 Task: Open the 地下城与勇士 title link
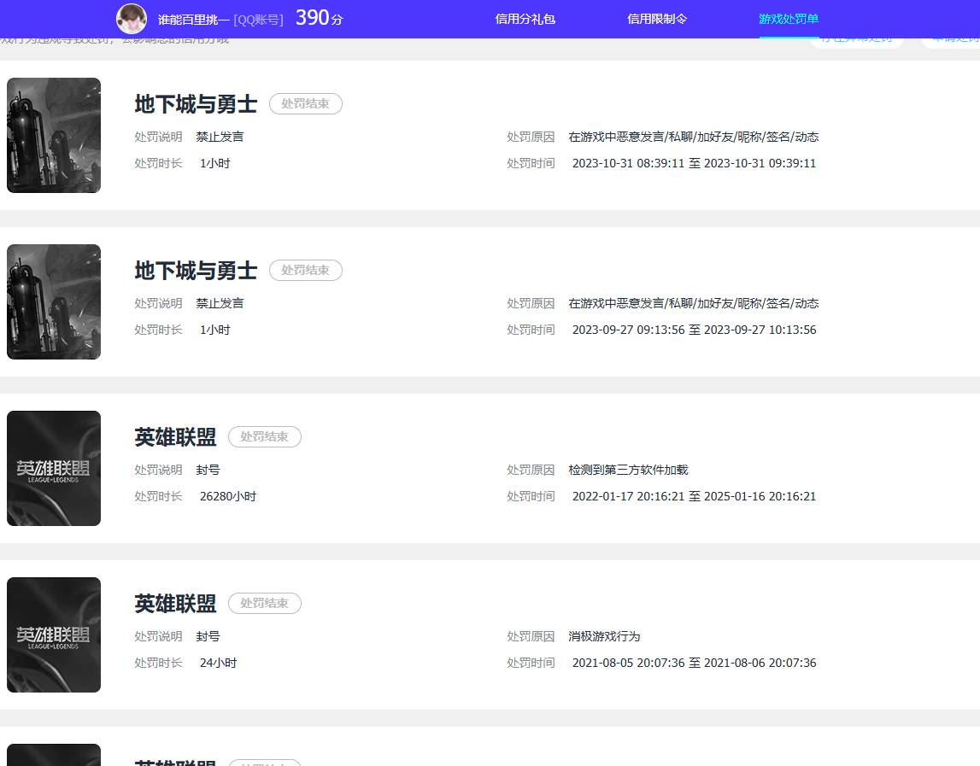tap(196, 103)
